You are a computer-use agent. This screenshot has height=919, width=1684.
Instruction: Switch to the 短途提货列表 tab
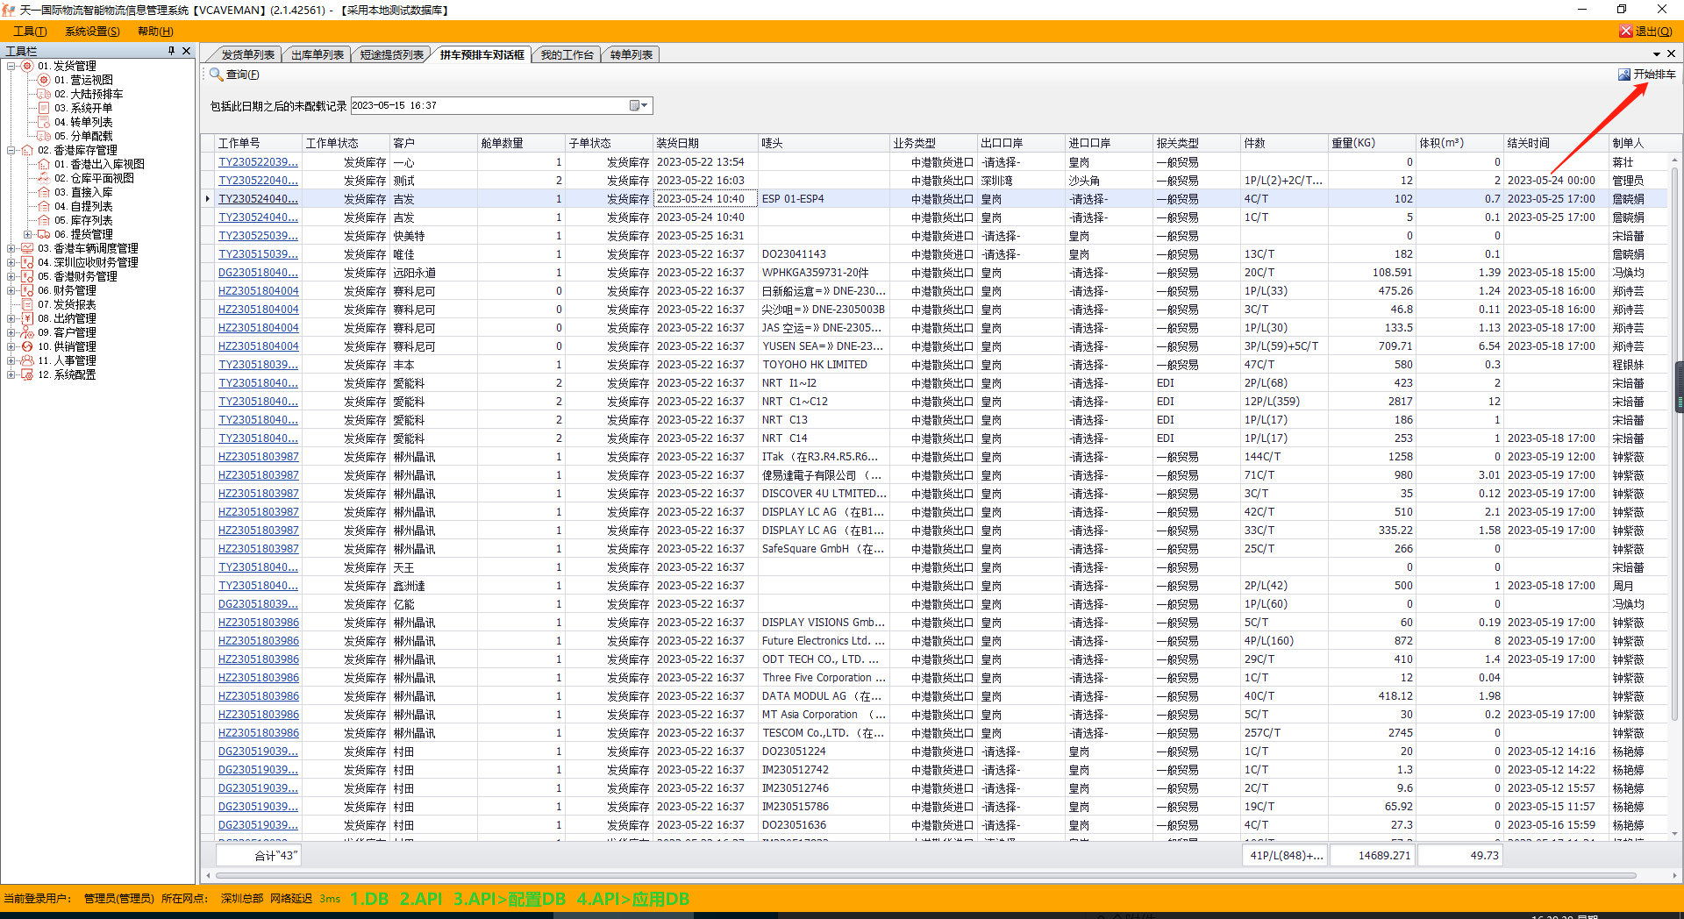pyautogui.click(x=391, y=54)
